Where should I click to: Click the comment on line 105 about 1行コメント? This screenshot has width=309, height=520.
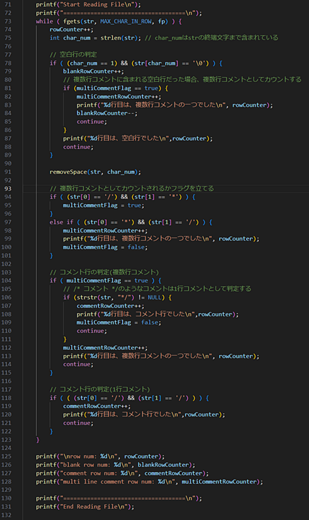tap(157, 289)
